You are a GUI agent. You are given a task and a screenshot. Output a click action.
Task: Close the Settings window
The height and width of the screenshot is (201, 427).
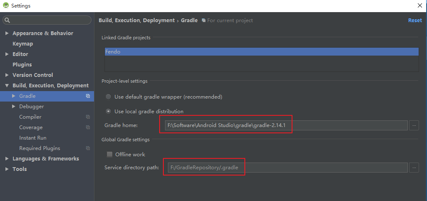(419, 5)
